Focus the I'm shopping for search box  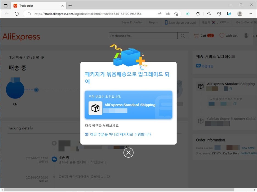click(x=143, y=36)
